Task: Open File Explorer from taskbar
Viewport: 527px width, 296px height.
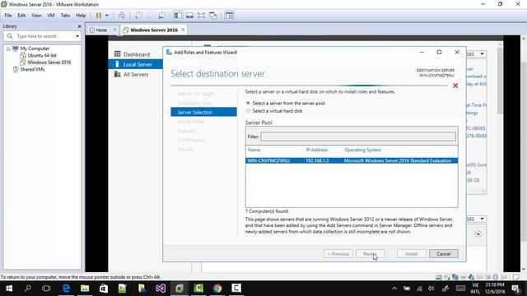Action: [x=85, y=289]
